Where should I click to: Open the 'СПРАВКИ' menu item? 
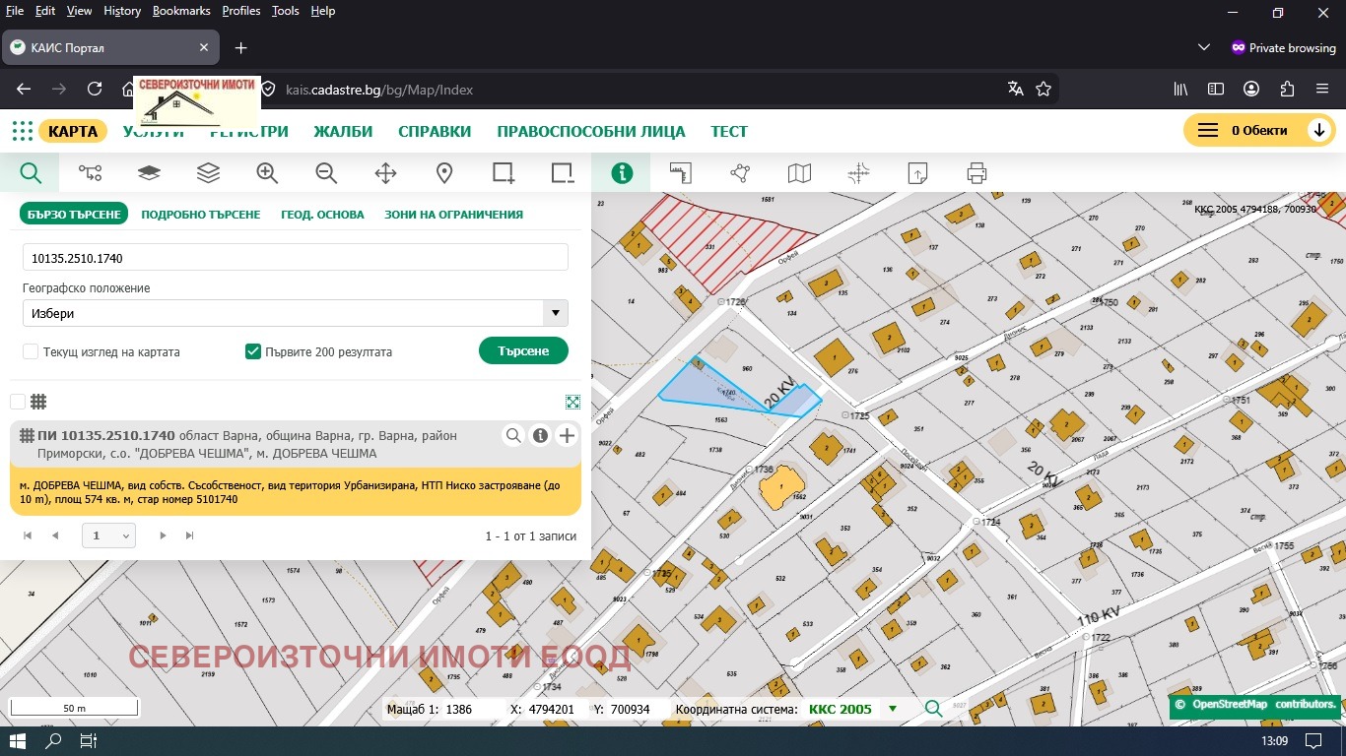(435, 132)
